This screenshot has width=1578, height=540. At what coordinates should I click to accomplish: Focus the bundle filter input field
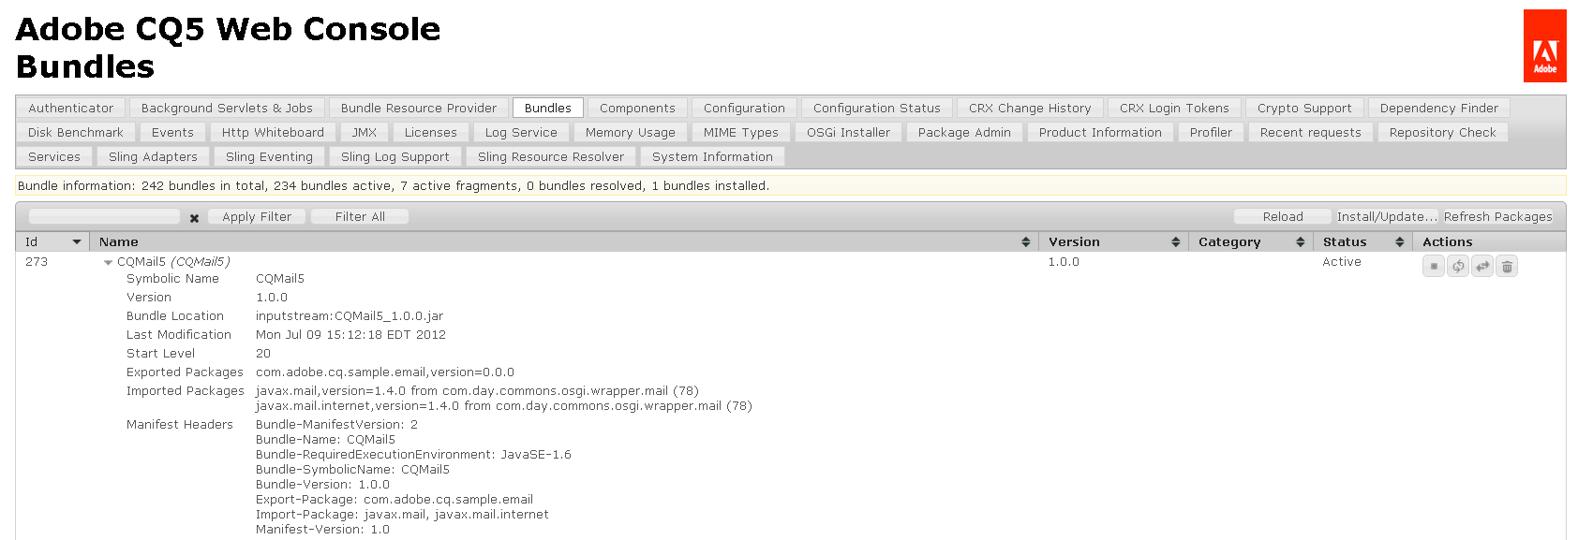pyautogui.click(x=104, y=216)
